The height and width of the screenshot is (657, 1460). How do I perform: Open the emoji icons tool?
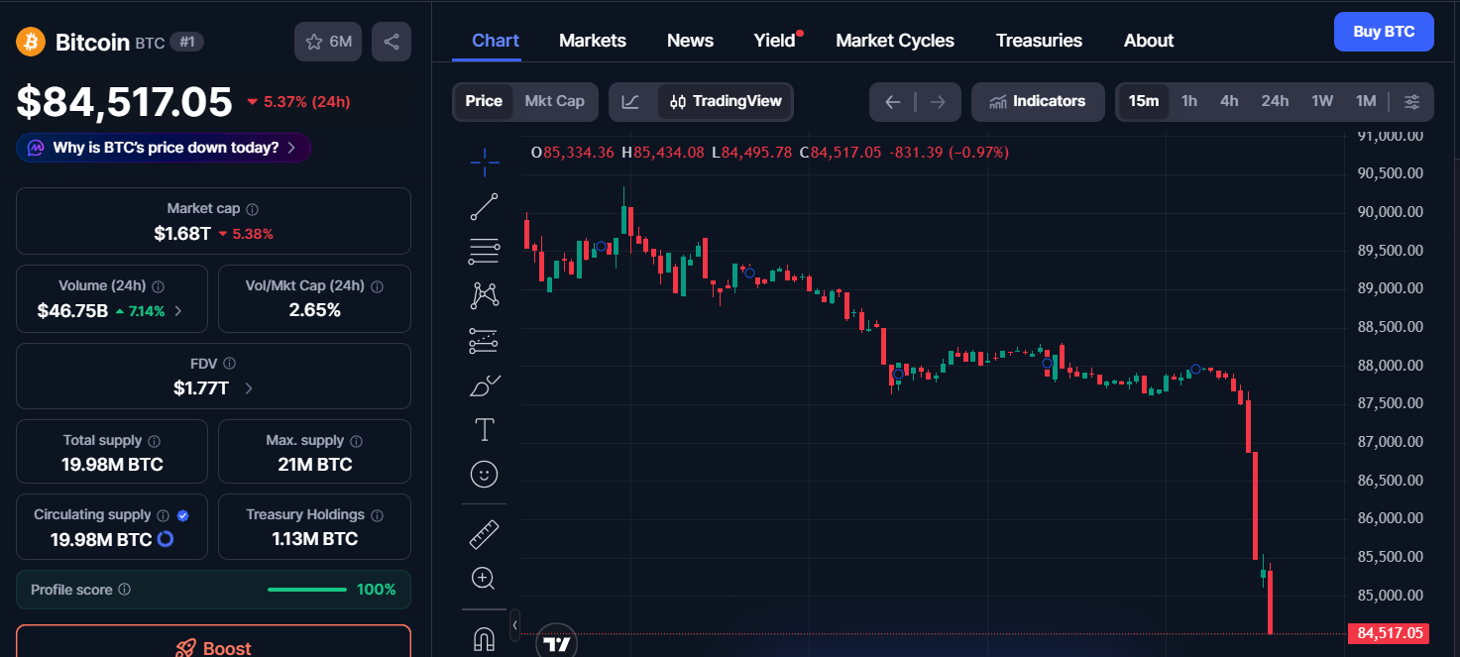pyautogui.click(x=484, y=474)
